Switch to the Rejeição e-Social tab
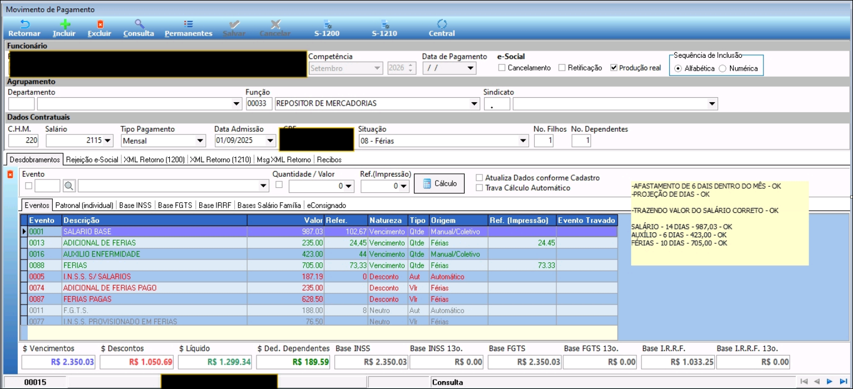This screenshot has width=853, height=389. coord(92,159)
